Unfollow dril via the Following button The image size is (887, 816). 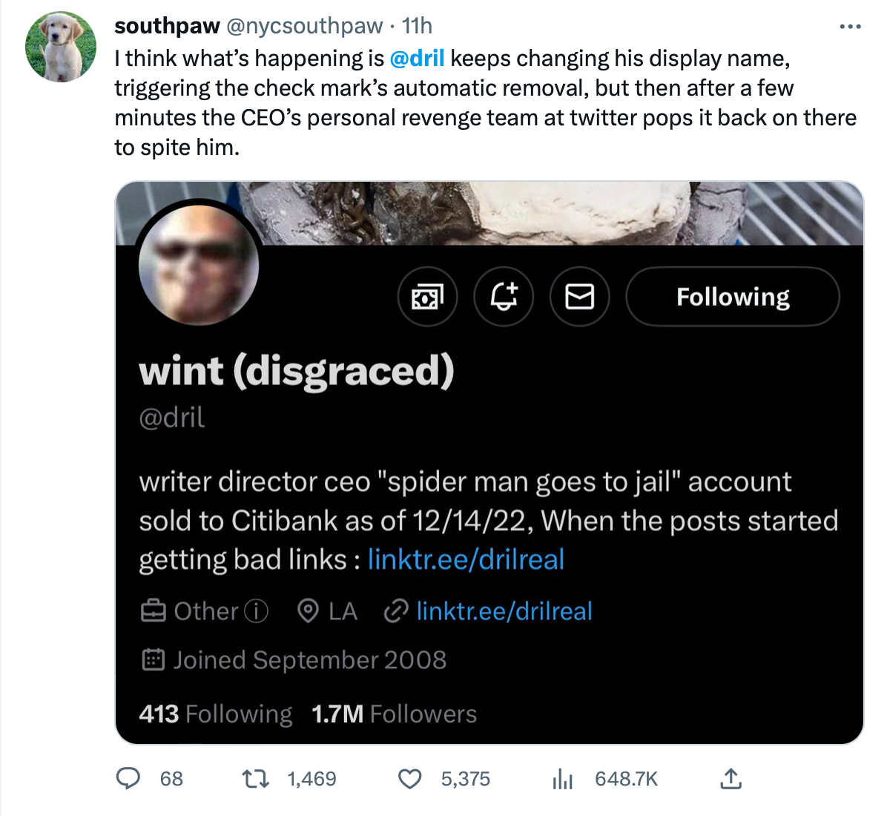click(732, 296)
